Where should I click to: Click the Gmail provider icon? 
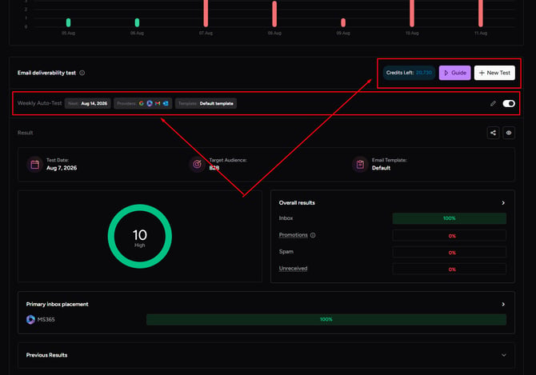coord(158,103)
